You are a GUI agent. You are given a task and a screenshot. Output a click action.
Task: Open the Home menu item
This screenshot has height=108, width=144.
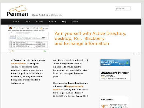[x=16, y=22]
